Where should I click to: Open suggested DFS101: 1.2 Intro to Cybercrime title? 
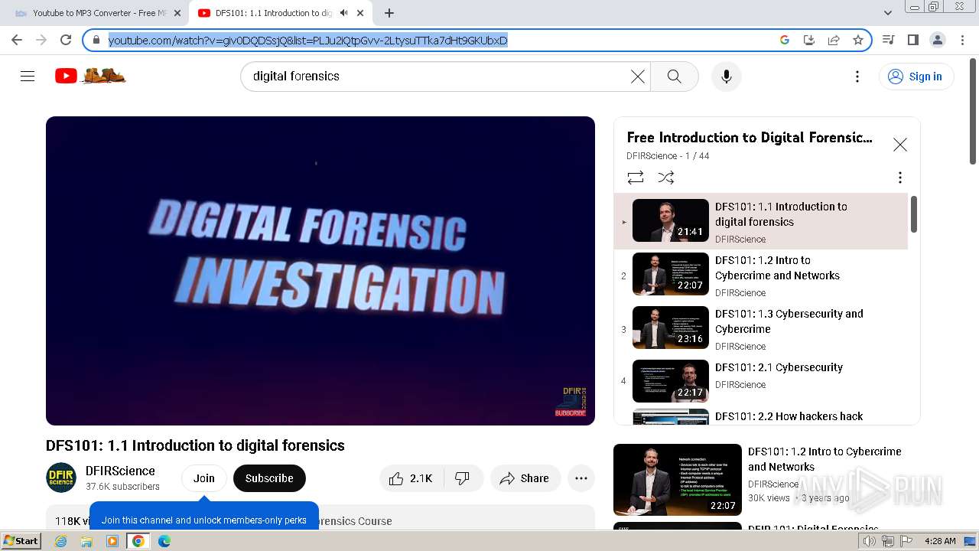(825, 459)
